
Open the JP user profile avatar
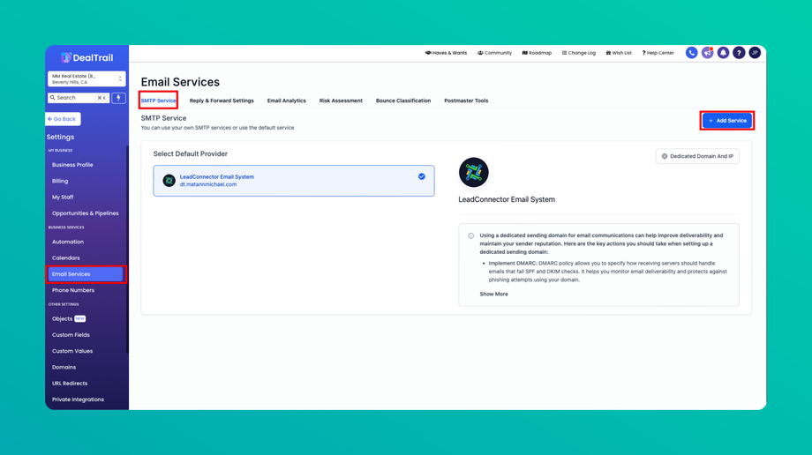pyautogui.click(x=755, y=53)
